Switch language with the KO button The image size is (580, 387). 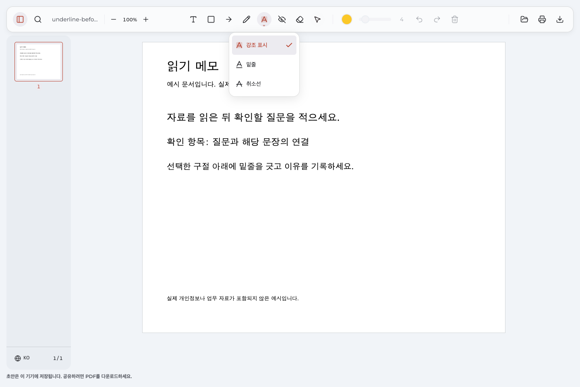(x=22, y=358)
